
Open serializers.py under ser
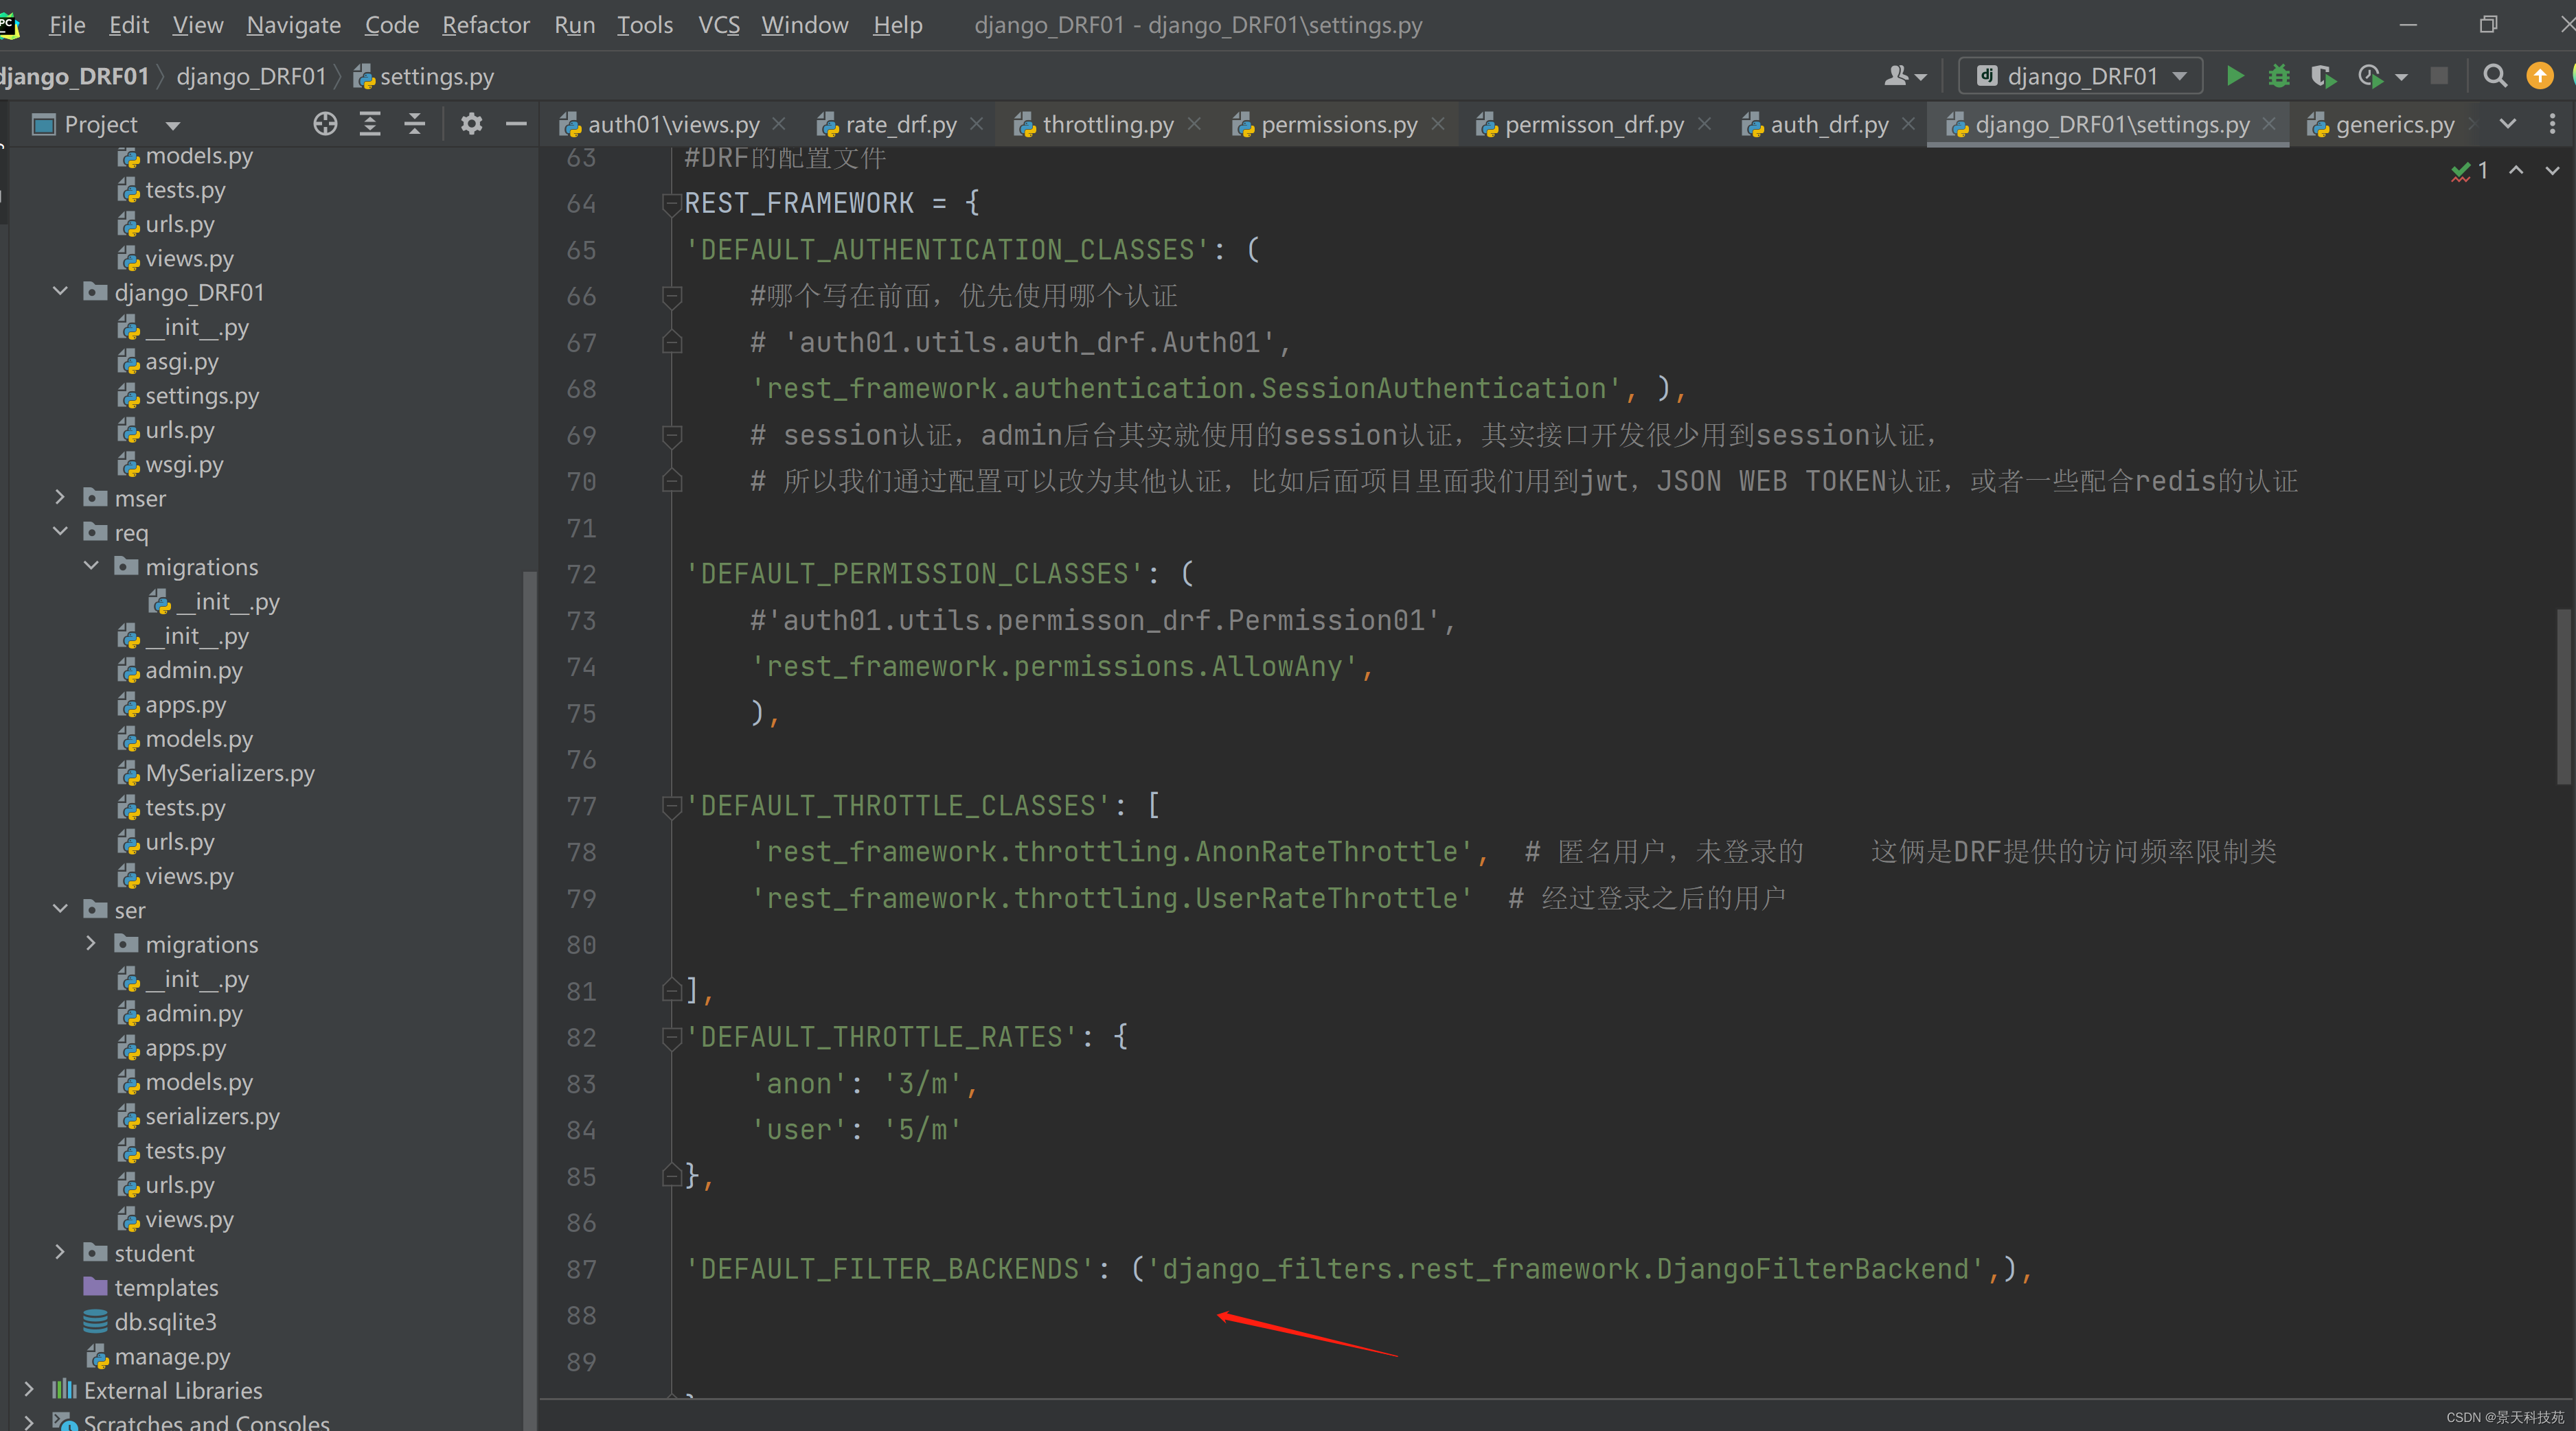point(212,1116)
